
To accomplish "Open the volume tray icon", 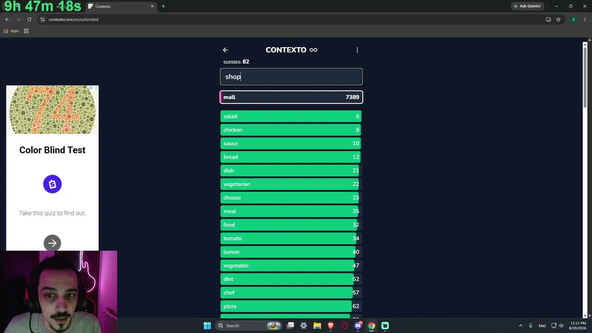I will point(561,326).
